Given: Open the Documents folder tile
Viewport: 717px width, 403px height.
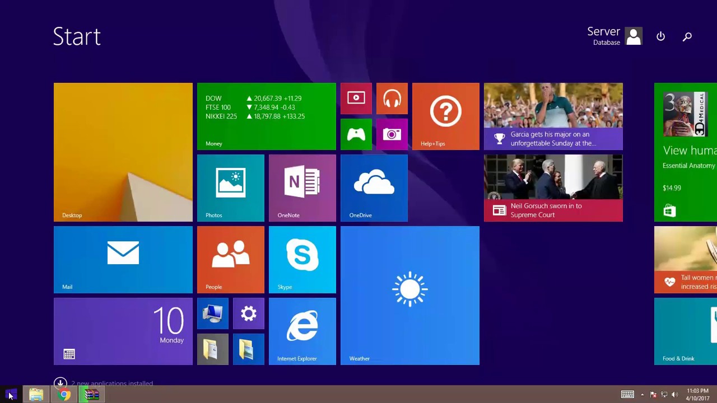Looking at the screenshot, I should click(213, 349).
